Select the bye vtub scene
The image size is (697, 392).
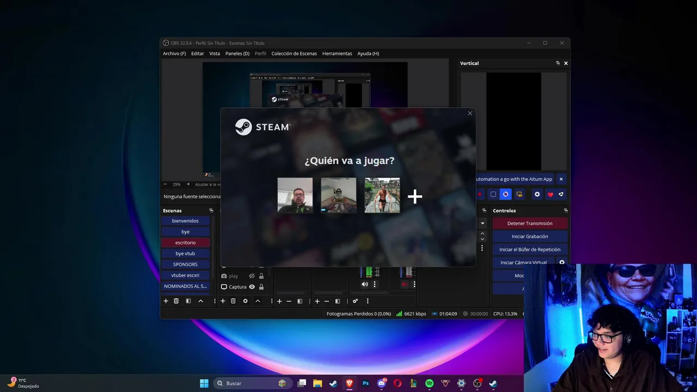[x=185, y=253]
